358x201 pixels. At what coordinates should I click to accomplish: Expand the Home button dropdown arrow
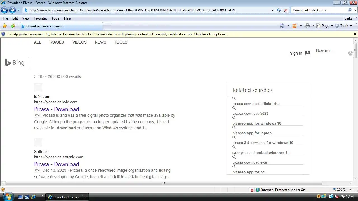point(288,26)
